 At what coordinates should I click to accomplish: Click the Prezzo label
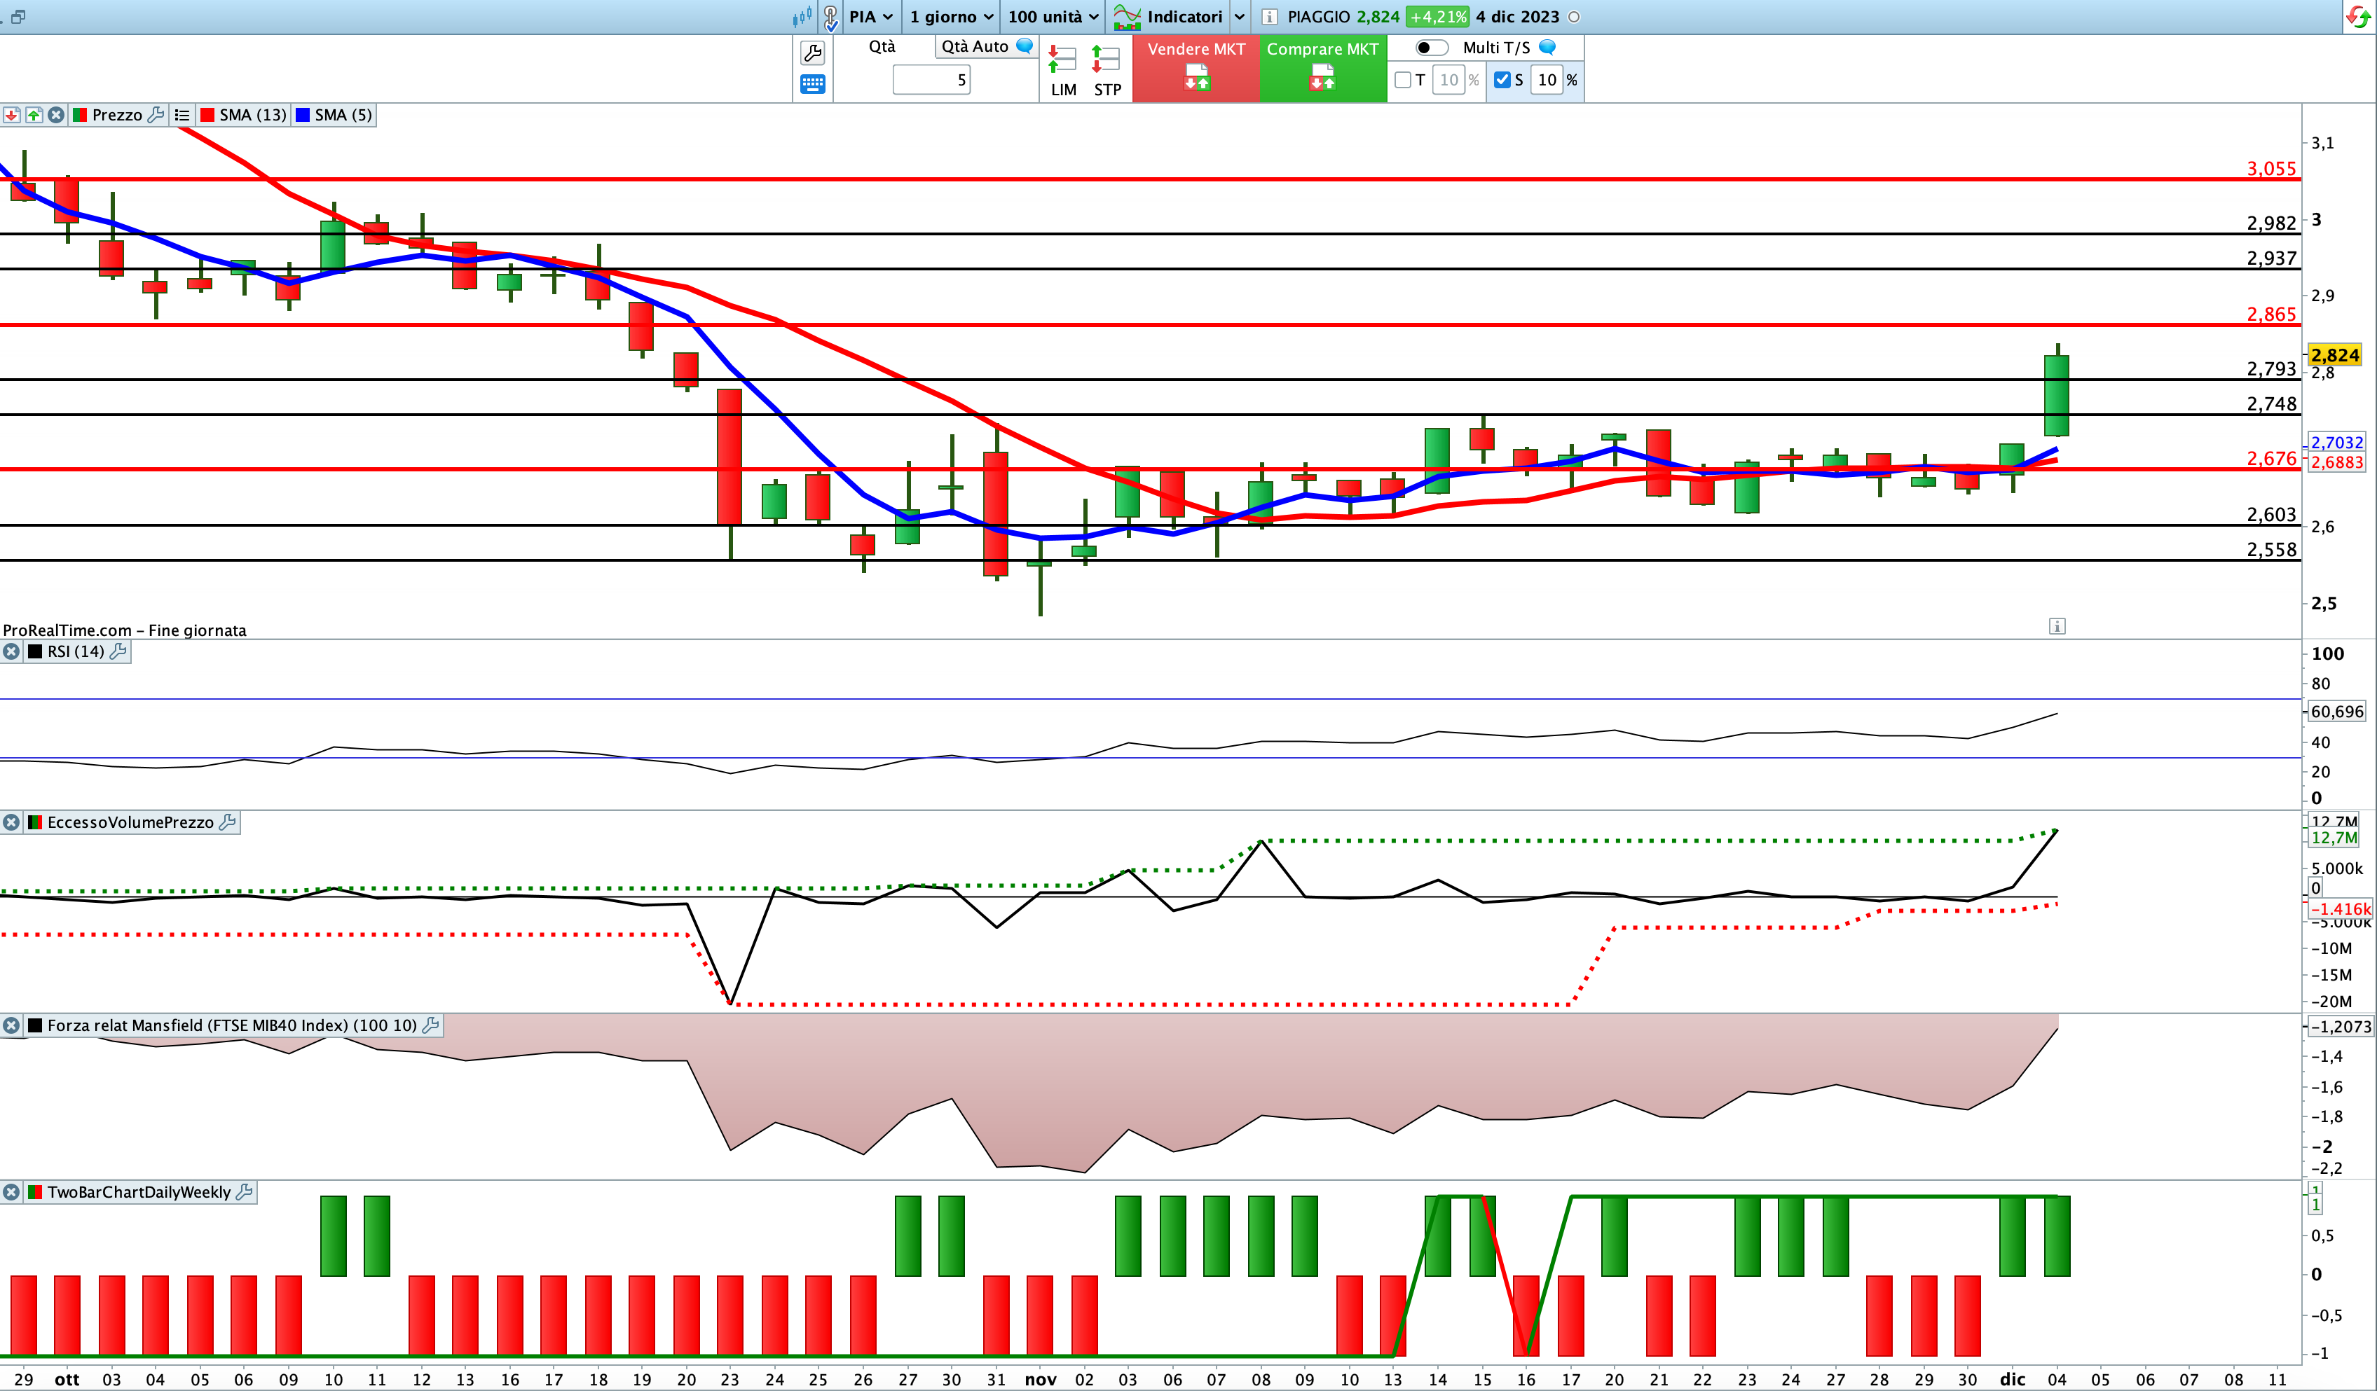[x=117, y=115]
